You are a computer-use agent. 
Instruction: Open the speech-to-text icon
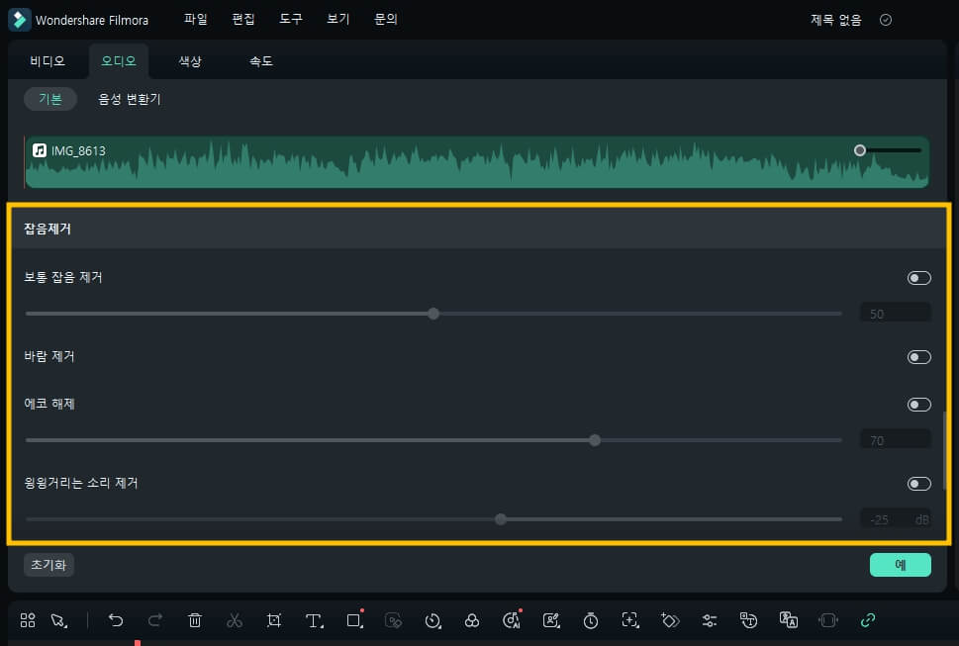coord(748,621)
